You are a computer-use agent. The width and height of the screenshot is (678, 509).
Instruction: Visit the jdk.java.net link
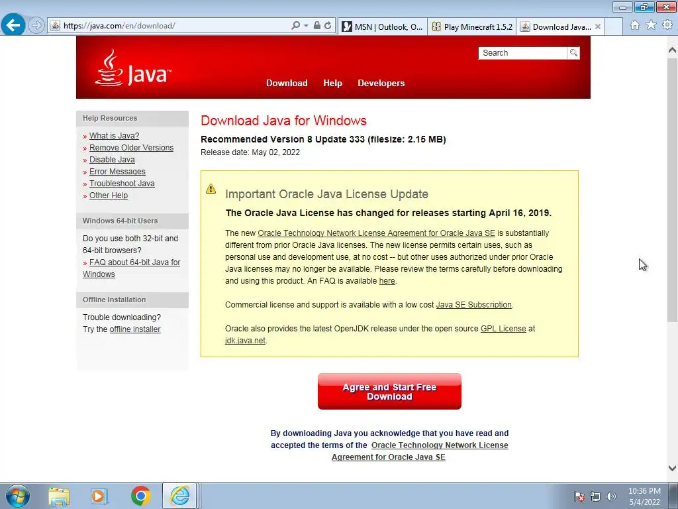pos(245,341)
